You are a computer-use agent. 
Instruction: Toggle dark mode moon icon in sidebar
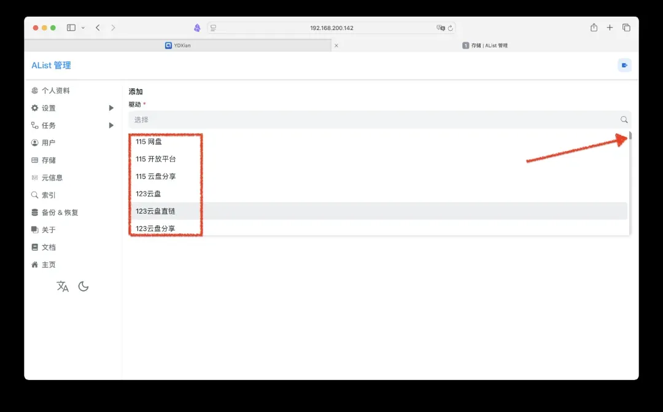coord(83,286)
